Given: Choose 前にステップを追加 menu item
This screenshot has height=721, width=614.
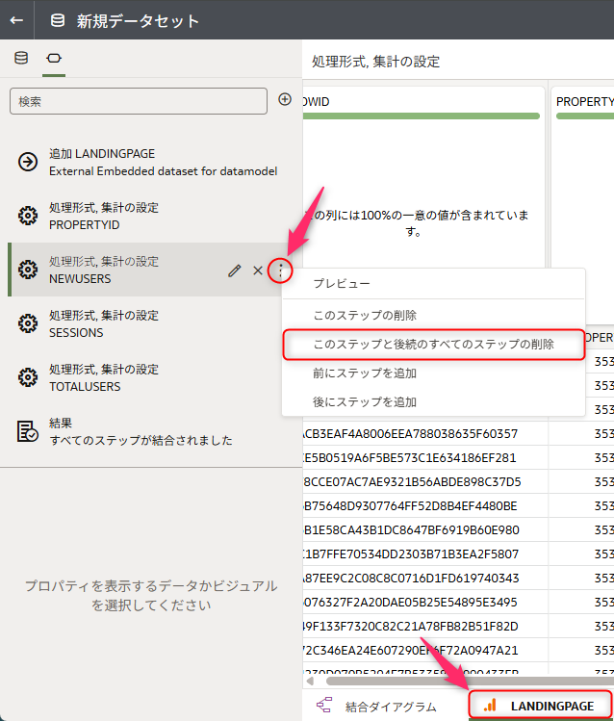Looking at the screenshot, I should [433, 373].
